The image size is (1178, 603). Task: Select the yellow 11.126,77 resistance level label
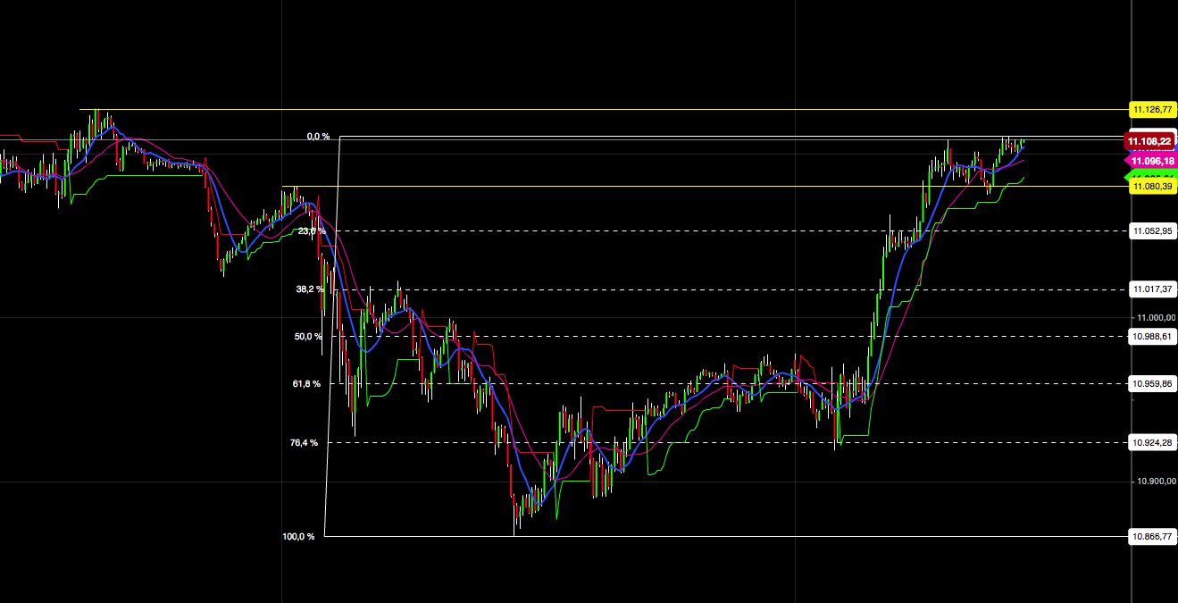click(1151, 110)
